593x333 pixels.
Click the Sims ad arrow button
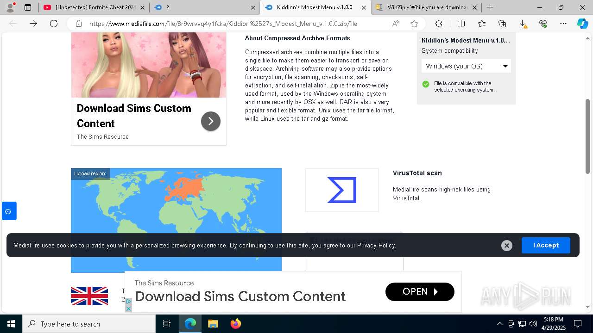[211, 121]
